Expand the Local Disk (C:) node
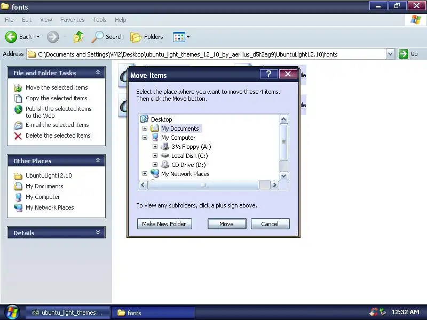427x320 pixels. [x=155, y=155]
